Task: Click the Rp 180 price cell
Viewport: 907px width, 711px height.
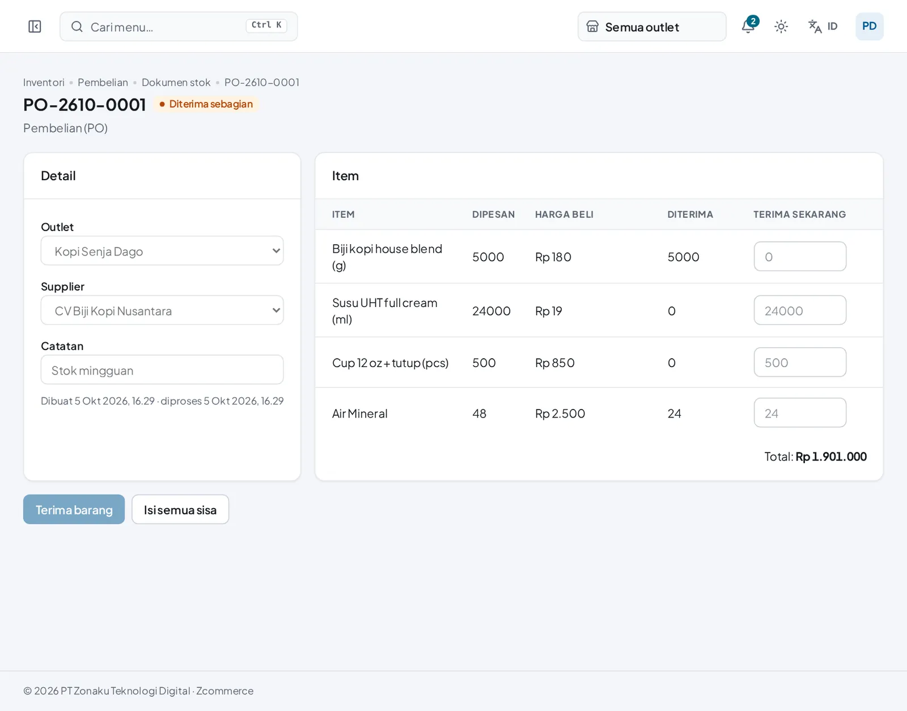Action: point(553,257)
